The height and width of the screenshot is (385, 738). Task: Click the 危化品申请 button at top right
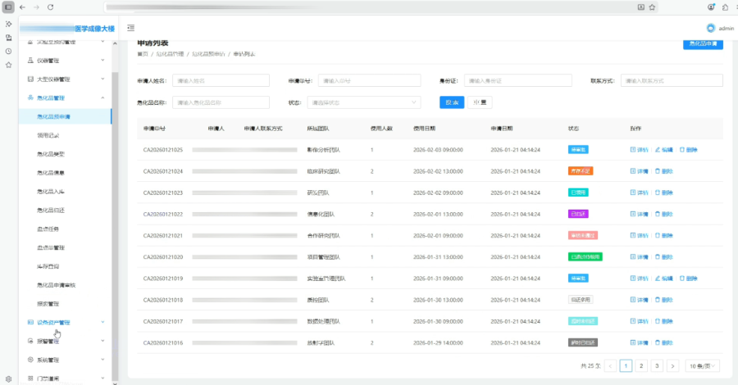coord(703,43)
